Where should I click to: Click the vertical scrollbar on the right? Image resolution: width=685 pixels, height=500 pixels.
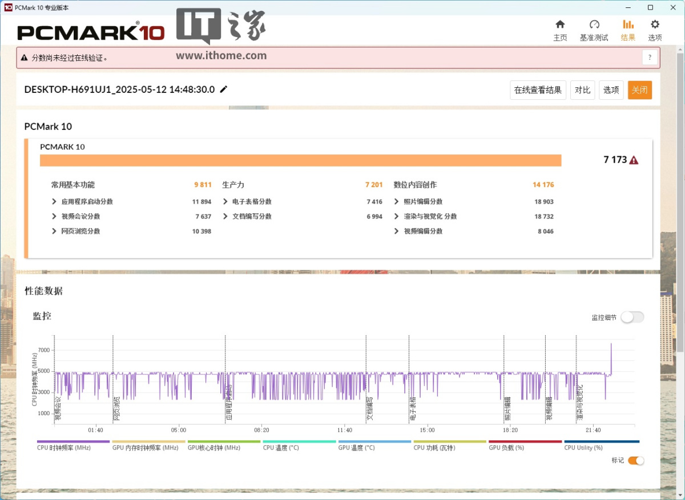[x=680, y=171]
